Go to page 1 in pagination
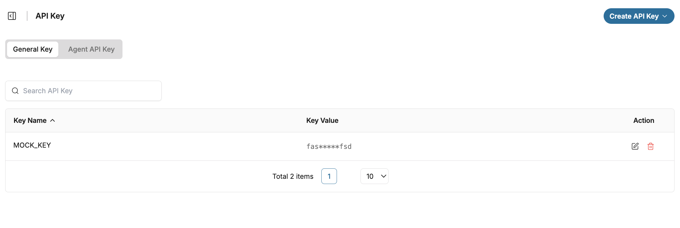Image resolution: width=680 pixels, height=228 pixels. pos(329,176)
